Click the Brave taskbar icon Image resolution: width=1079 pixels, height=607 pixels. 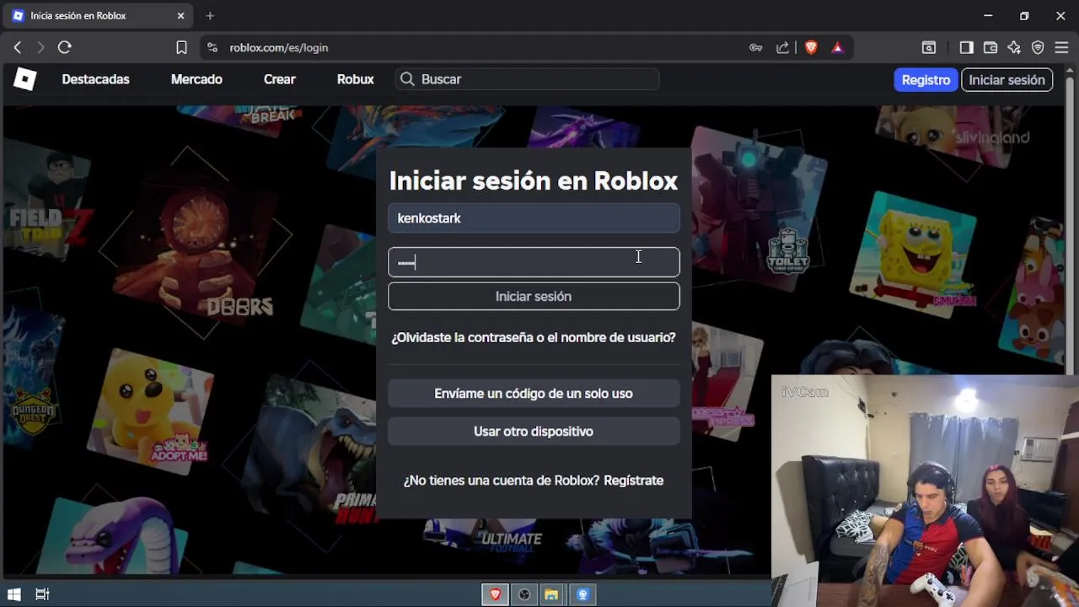coord(495,594)
